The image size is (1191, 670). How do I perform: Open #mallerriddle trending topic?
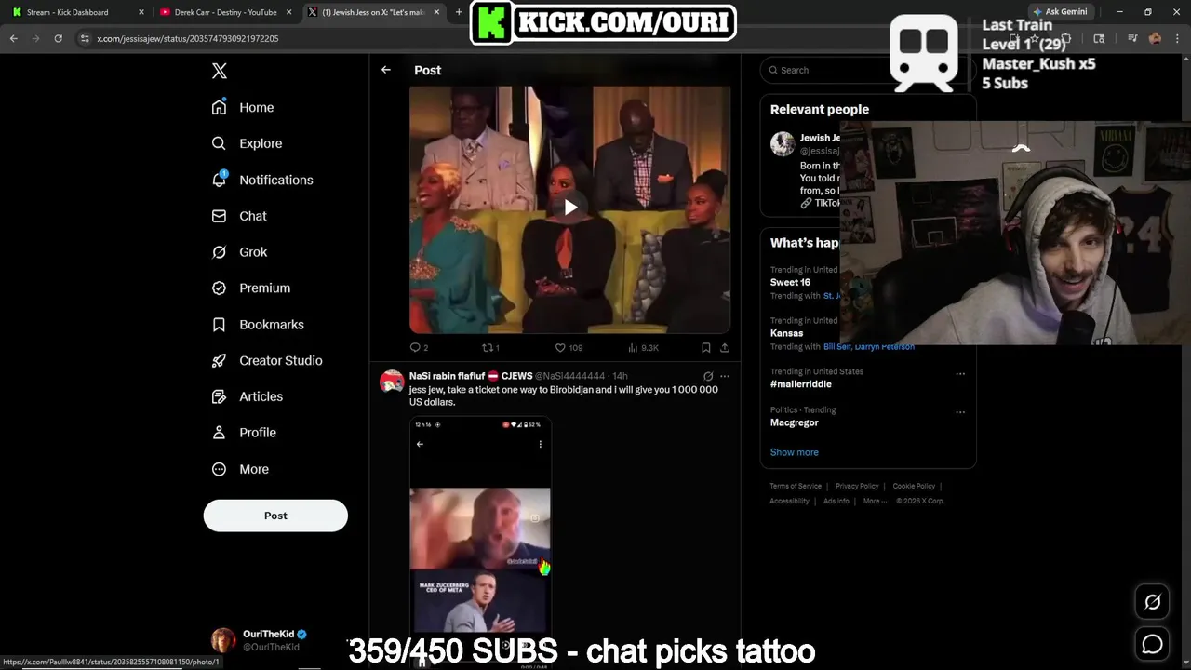pyautogui.click(x=801, y=383)
